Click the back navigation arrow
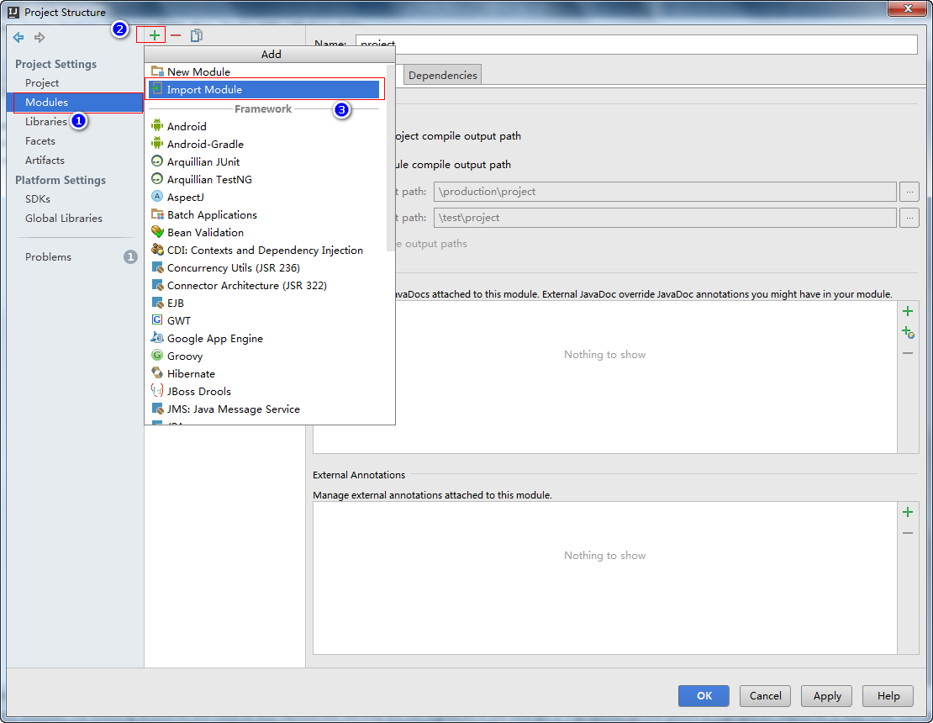The image size is (933, 723). (x=18, y=38)
